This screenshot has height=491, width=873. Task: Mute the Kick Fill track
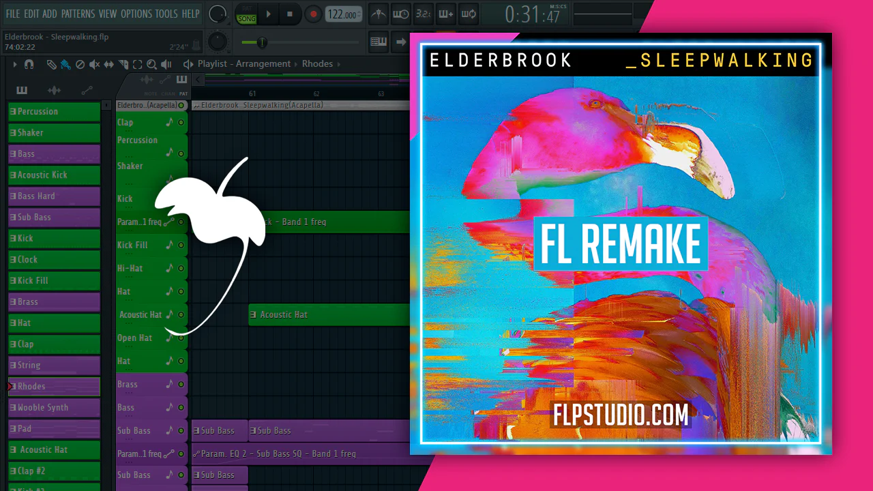181,245
